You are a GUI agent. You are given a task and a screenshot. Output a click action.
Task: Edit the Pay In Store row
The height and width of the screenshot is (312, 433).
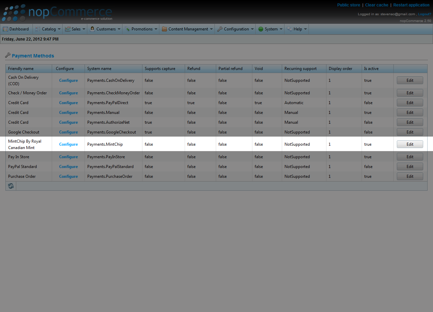(x=410, y=157)
